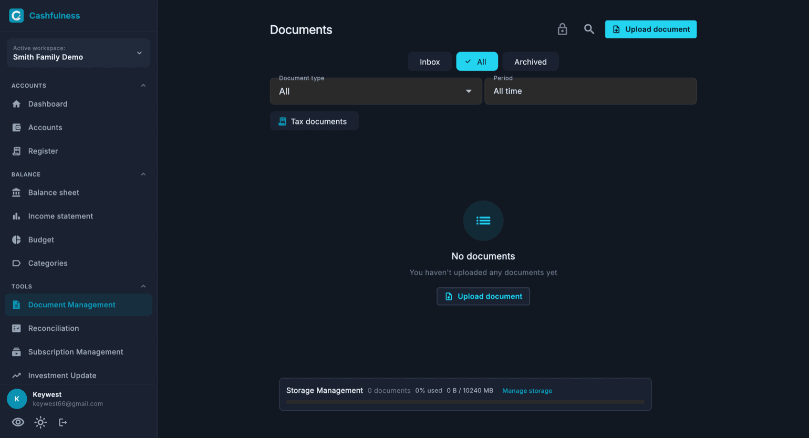This screenshot has height=438, width=809.
Task: Click the Balance sheet bank icon
Action: pyautogui.click(x=16, y=193)
